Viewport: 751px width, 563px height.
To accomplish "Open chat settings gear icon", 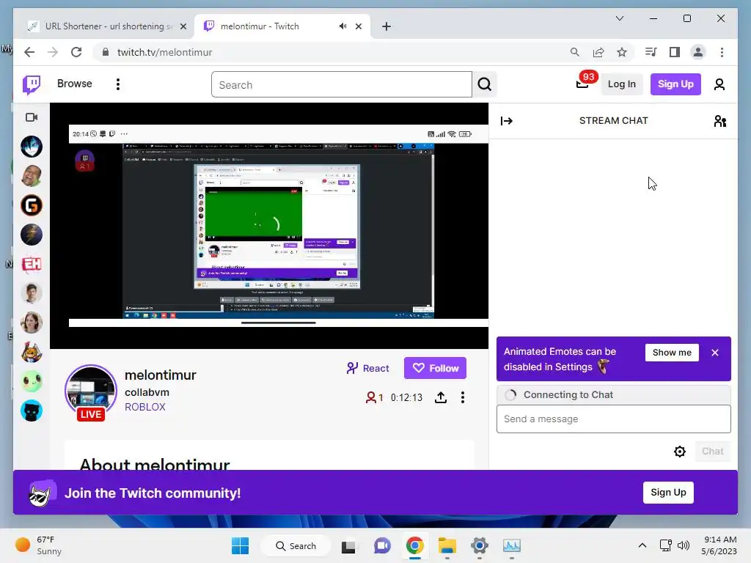I will (680, 452).
